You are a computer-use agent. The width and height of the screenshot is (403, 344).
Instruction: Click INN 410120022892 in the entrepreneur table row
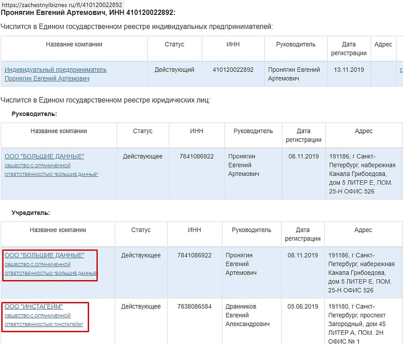[x=233, y=70]
